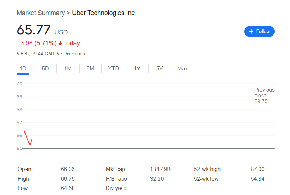Click the Open price value 66.36
The height and width of the screenshot is (195, 290).
[x=68, y=169]
